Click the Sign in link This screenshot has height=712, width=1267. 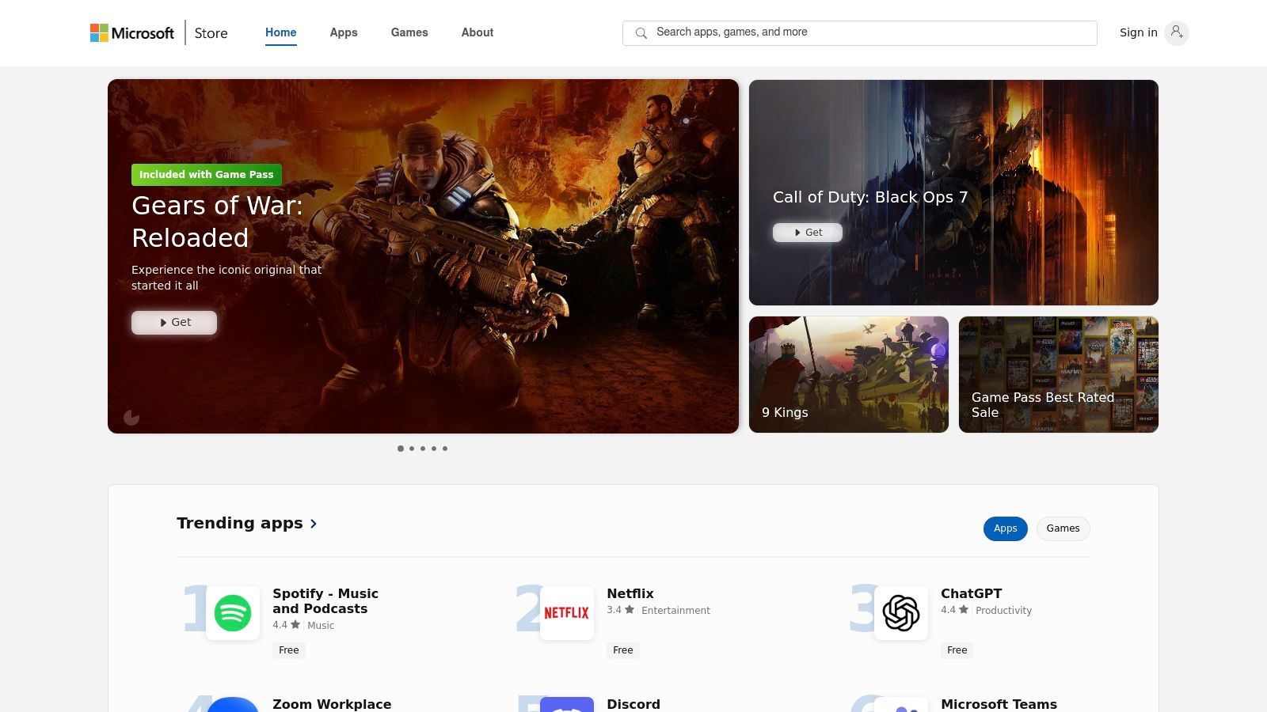[x=1138, y=32]
